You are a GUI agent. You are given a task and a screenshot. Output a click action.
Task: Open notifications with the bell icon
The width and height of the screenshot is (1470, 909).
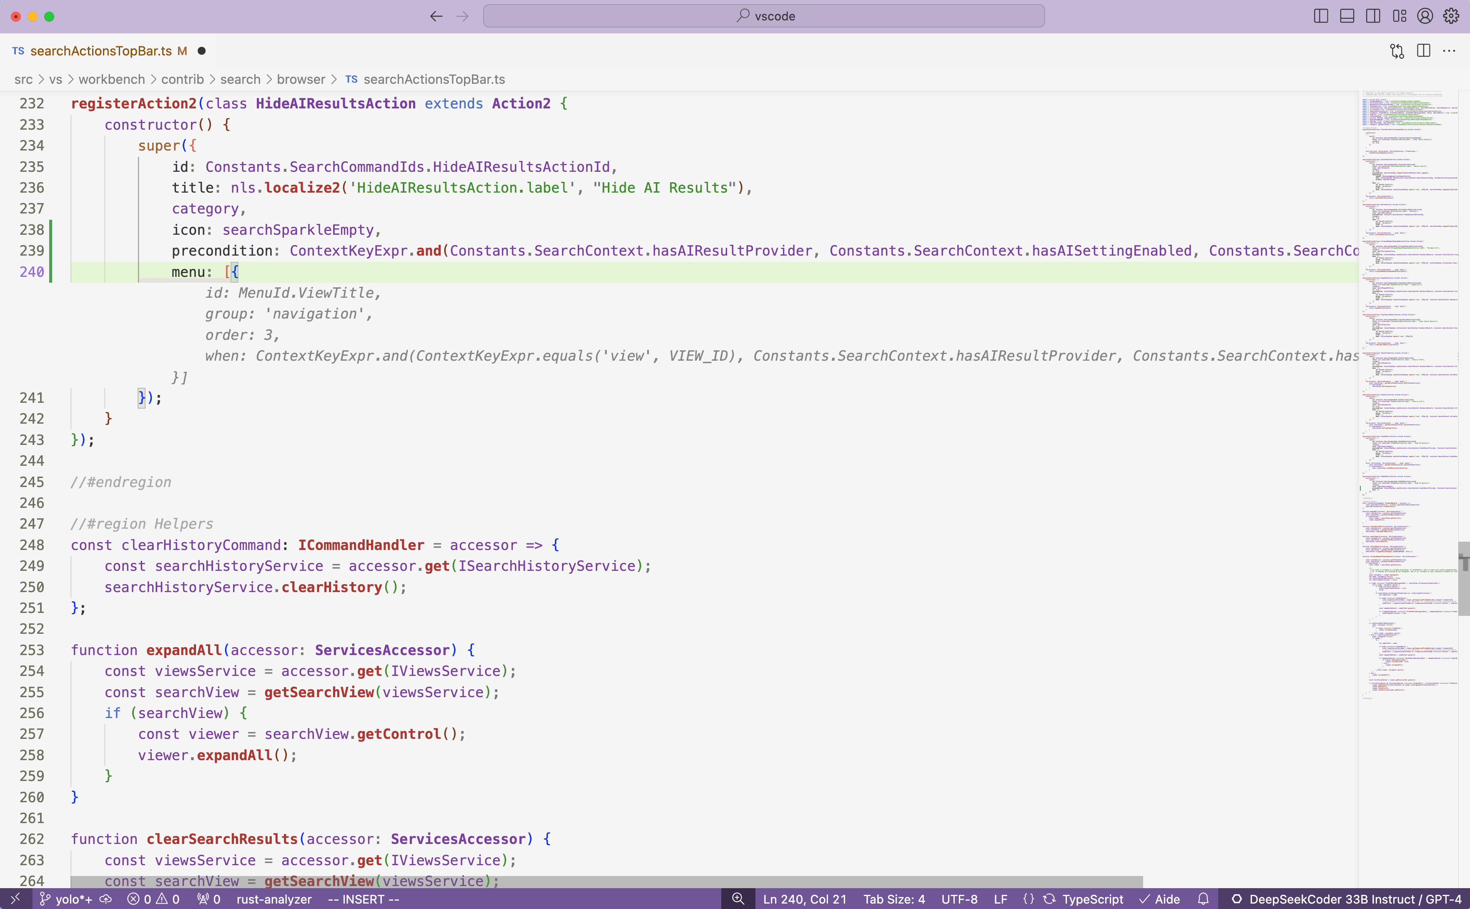click(1203, 899)
